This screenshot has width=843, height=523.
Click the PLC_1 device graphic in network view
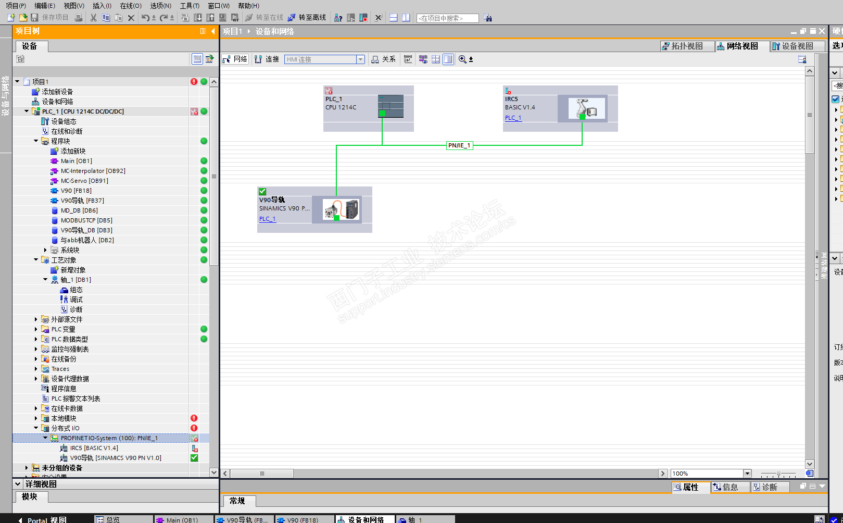tap(391, 106)
